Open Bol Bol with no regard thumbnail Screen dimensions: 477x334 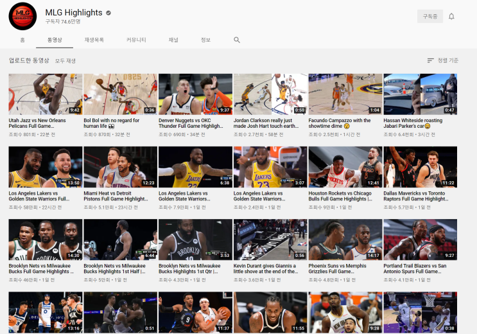coord(121,94)
